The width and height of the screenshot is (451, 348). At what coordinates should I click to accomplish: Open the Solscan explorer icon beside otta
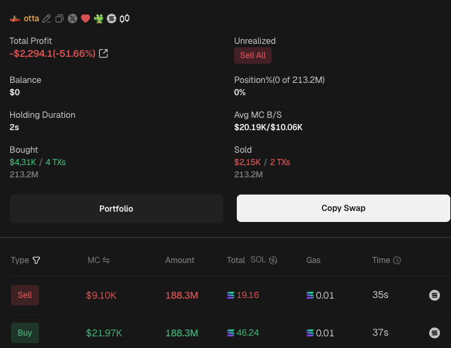click(x=112, y=18)
